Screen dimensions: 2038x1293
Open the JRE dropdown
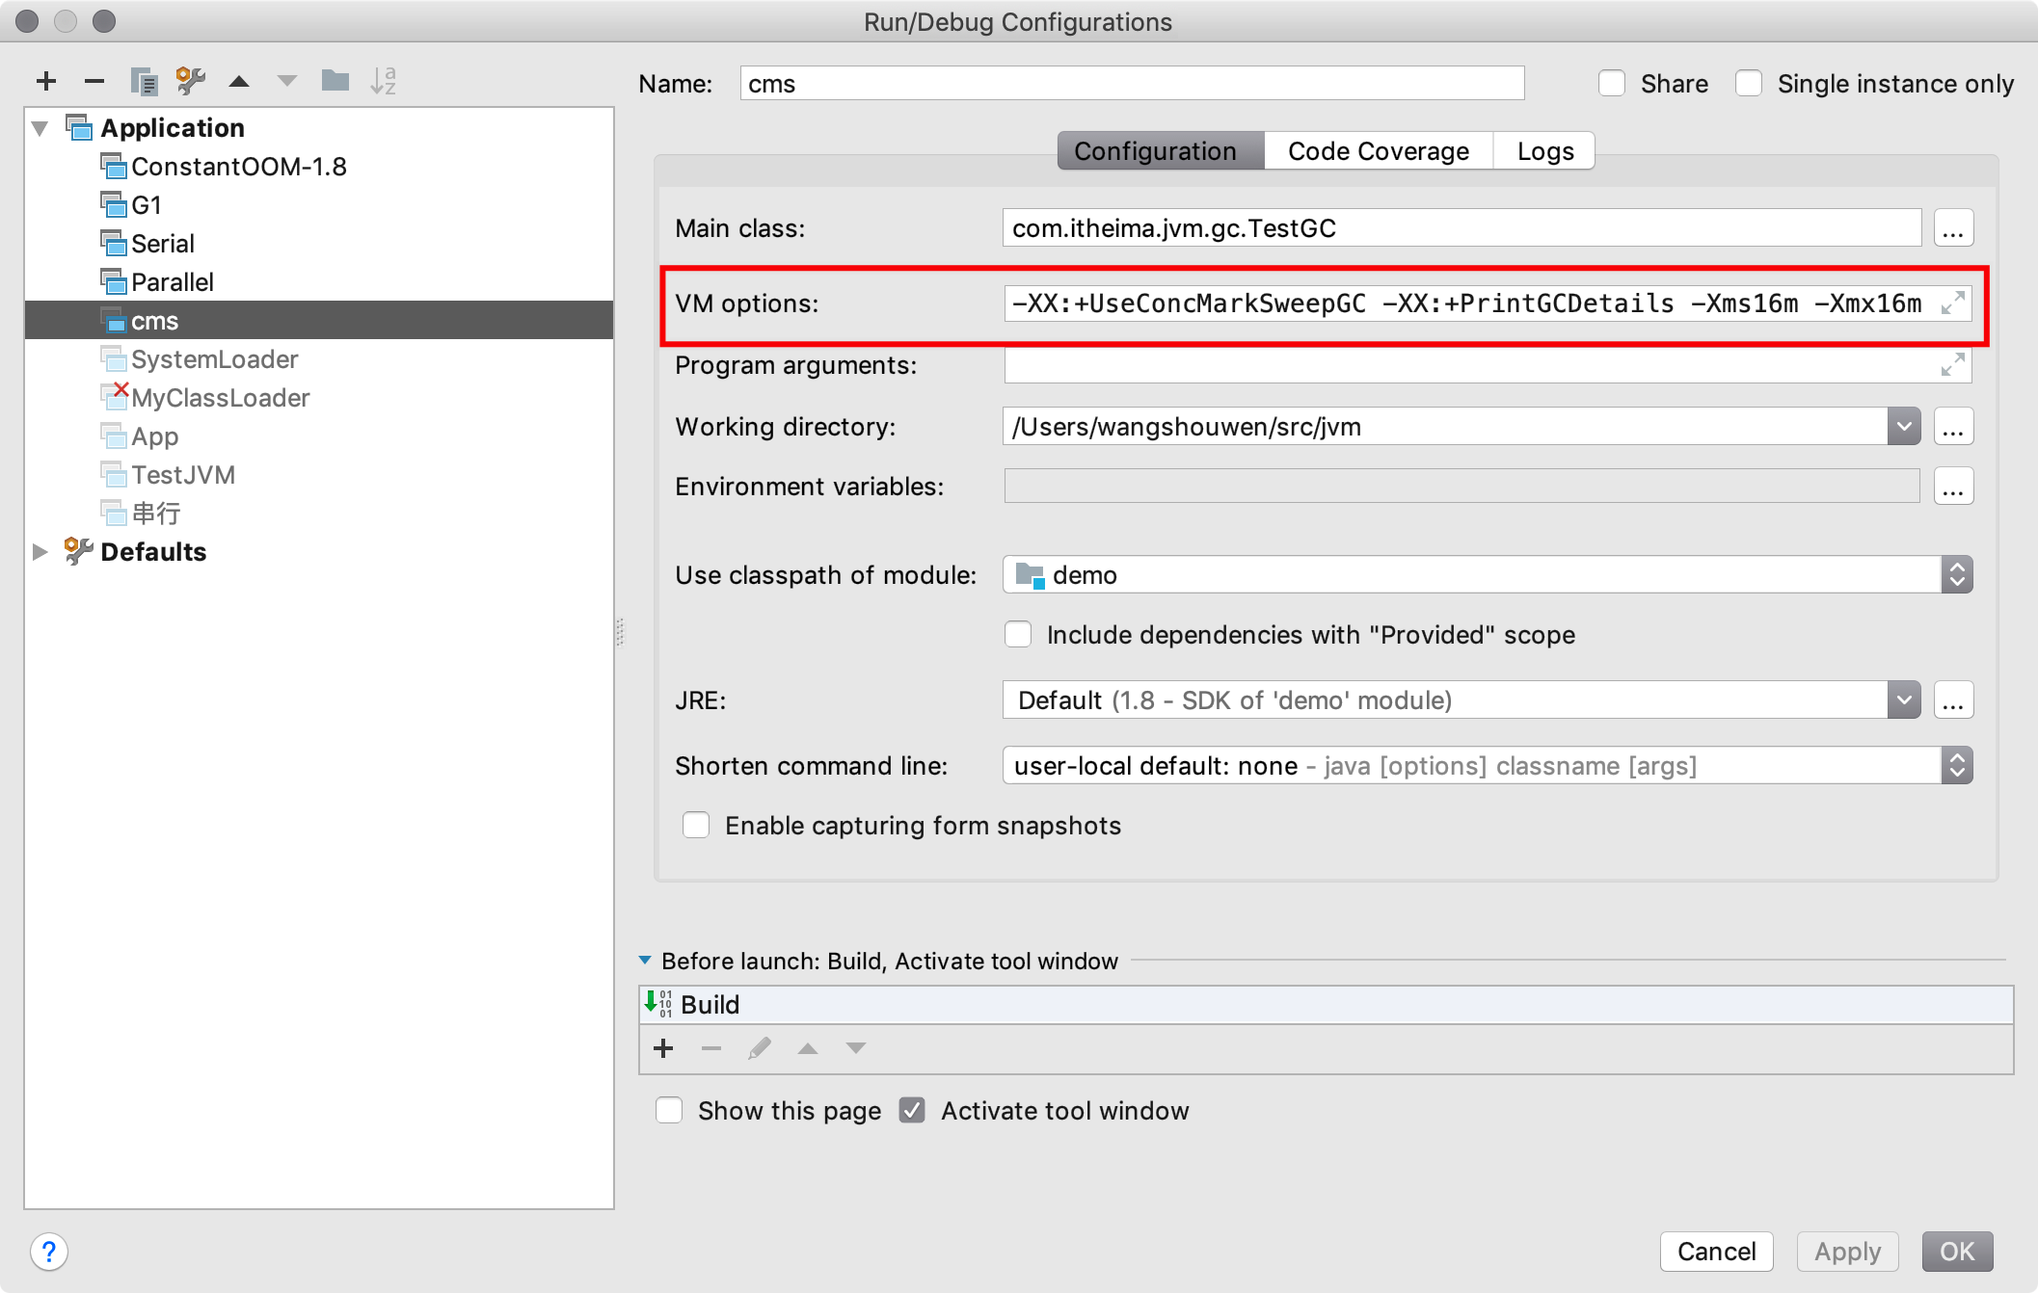(x=1903, y=700)
